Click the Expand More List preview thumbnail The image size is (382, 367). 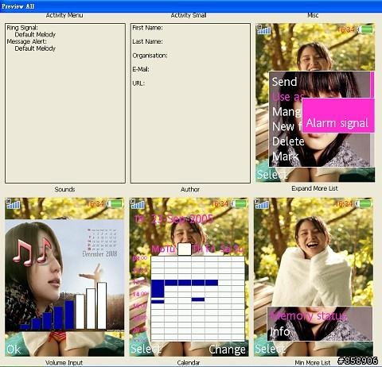click(x=315, y=102)
